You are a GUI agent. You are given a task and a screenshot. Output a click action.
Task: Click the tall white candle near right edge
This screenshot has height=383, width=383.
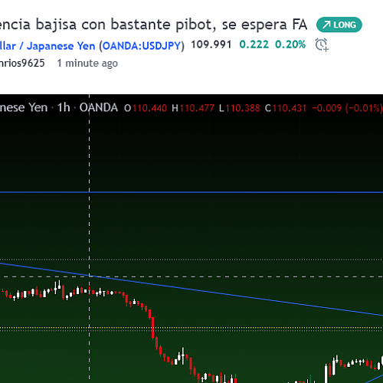tap(326, 373)
